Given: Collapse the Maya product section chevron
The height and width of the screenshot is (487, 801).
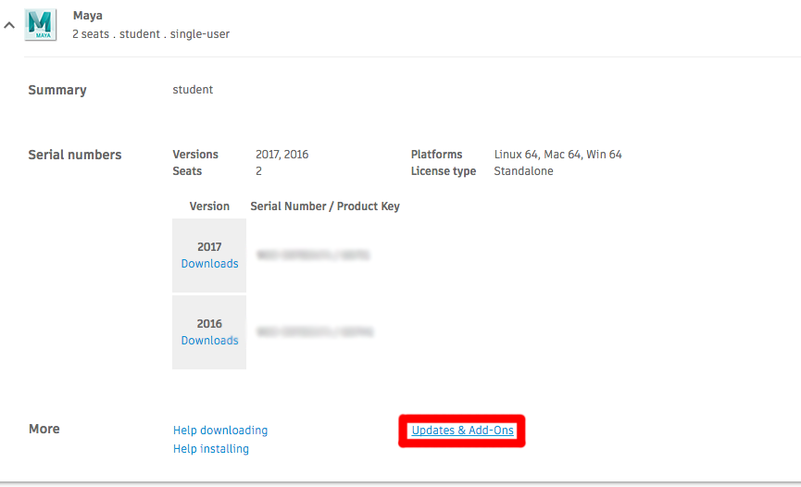Looking at the screenshot, I should click(9, 25).
